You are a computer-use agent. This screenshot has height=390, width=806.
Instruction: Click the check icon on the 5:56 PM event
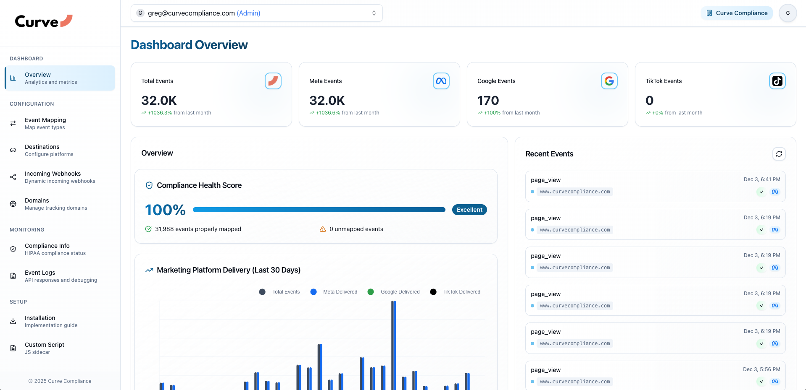761,382
